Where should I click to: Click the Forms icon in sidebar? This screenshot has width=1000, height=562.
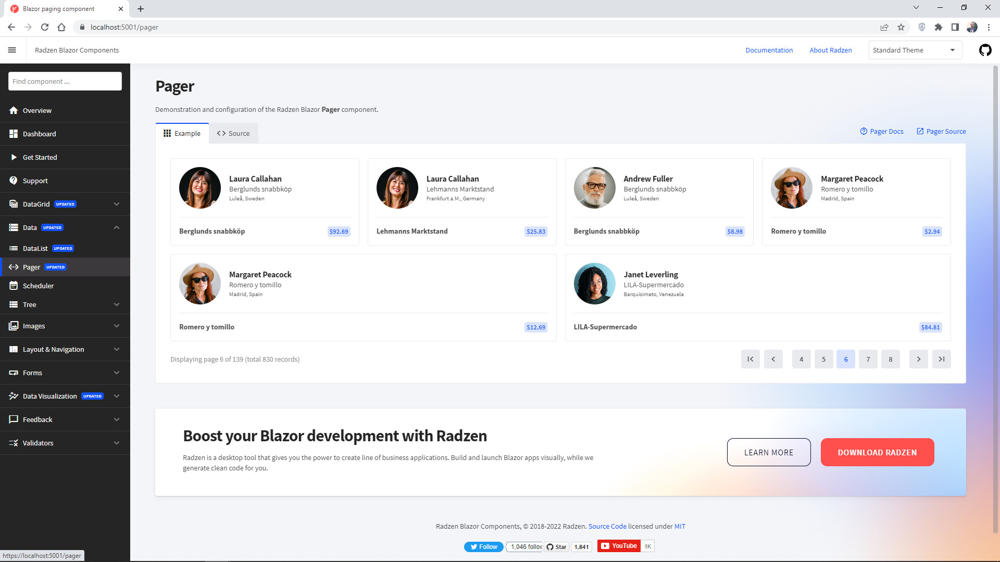pos(14,373)
